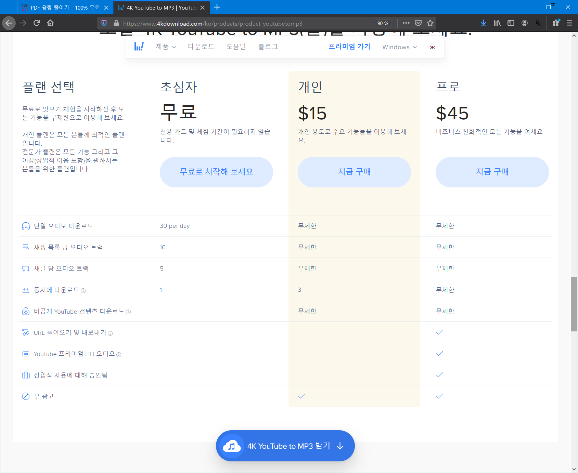Screen dimensions: 578x473
Task: Click 지금 구매 under the $45 프로 plan
Action: point(492,172)
